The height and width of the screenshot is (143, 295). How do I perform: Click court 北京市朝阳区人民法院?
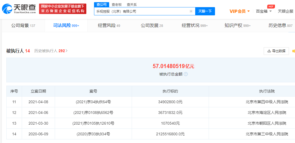(x=267, y=124)
